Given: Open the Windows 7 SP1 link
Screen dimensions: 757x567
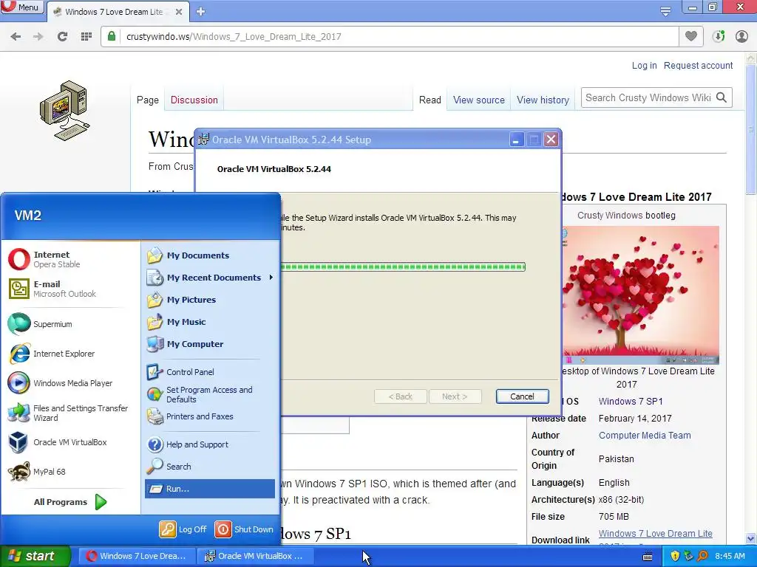Looking at the screenshot, I should coord(631,401).
